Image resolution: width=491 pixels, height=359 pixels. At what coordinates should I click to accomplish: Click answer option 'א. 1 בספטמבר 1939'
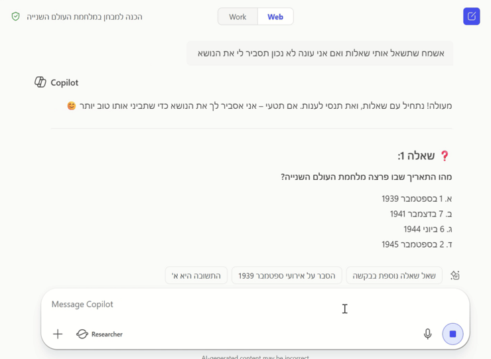pyautogui.click(x=417, y=198)
